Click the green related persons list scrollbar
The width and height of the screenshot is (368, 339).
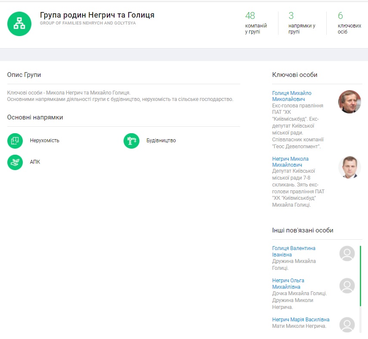coord(360,275)
